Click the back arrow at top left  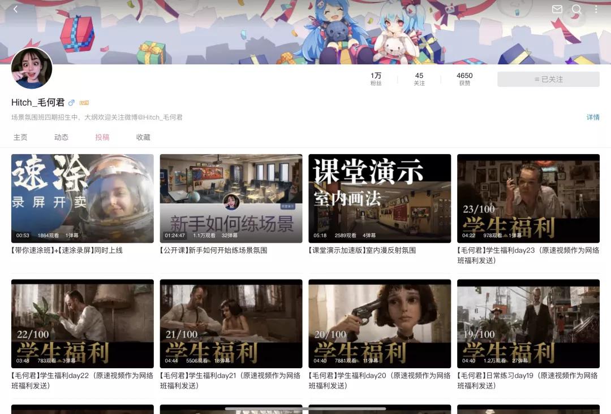15,9
